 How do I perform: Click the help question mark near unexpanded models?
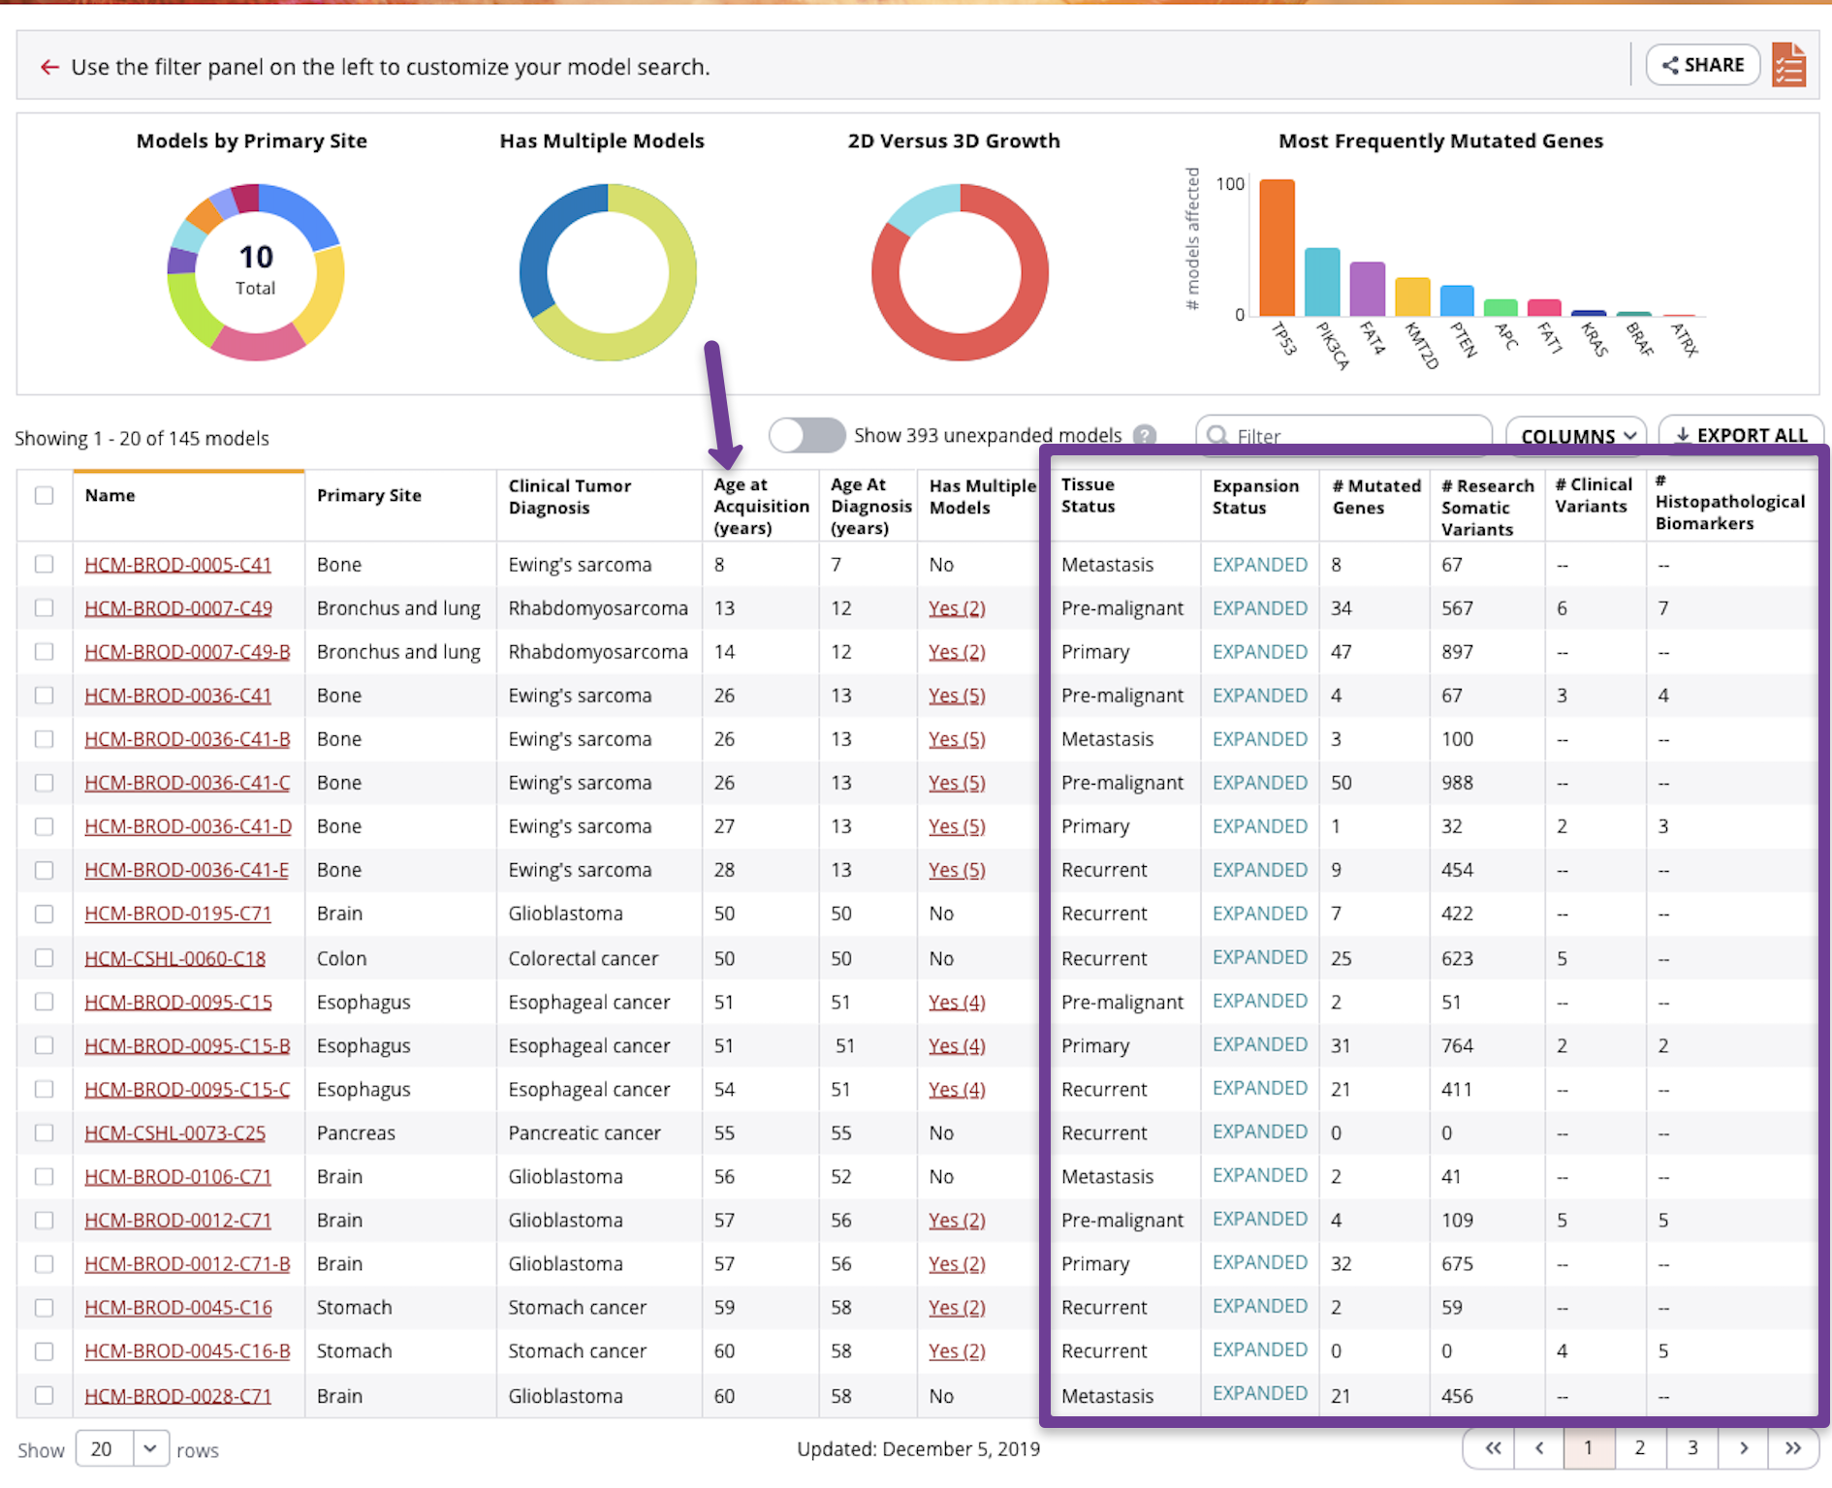(x=1146, y=436)
